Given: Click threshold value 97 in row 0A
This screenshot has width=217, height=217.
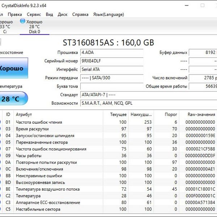Looking at the screenshot, I should coord(175,162).
